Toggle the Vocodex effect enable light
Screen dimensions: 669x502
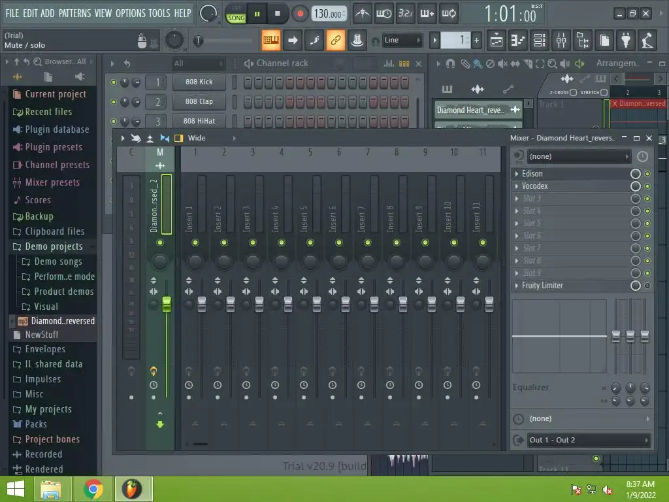click(647, 186)
